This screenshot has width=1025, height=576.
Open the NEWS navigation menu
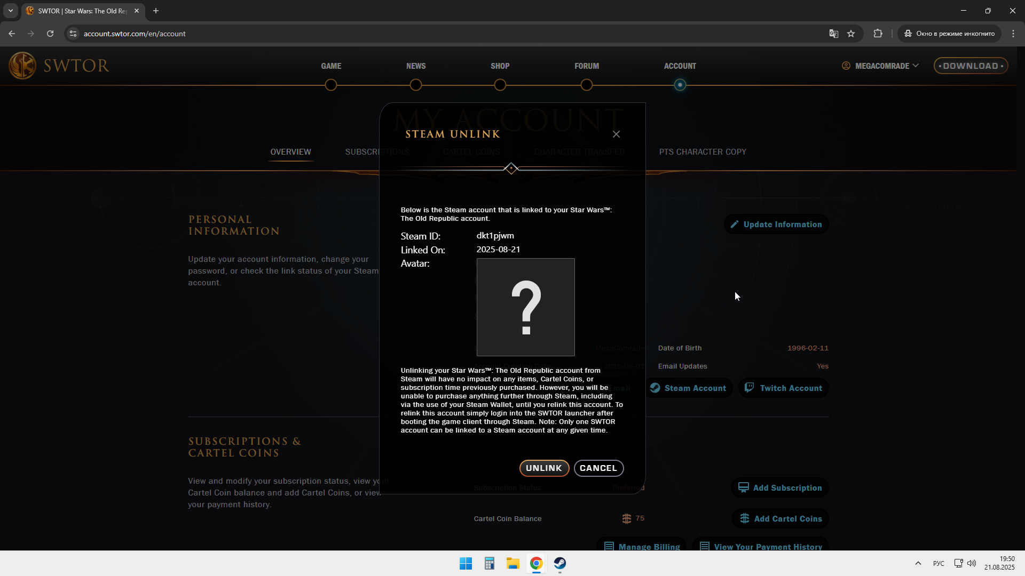tap(416, 66)
